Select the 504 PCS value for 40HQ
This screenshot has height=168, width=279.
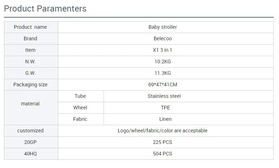(x=163, y=154)
